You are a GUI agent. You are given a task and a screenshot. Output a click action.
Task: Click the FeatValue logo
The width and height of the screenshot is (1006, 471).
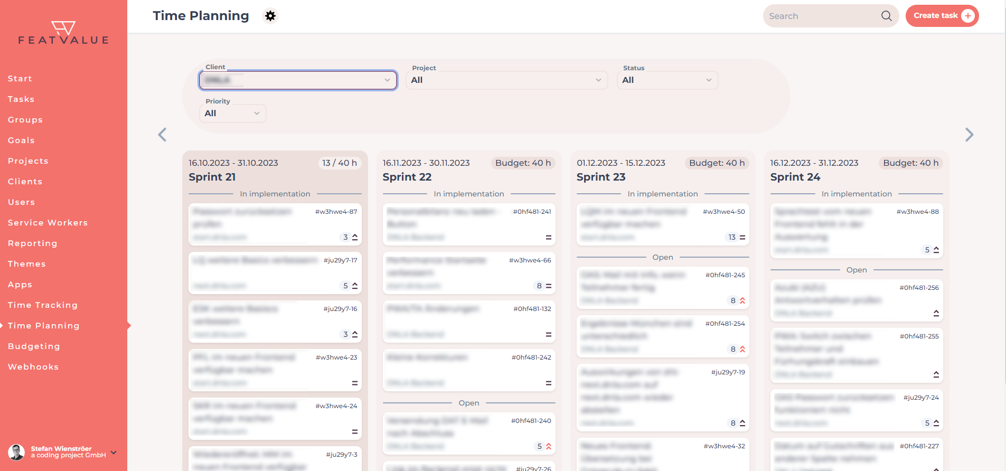(63, 33)
